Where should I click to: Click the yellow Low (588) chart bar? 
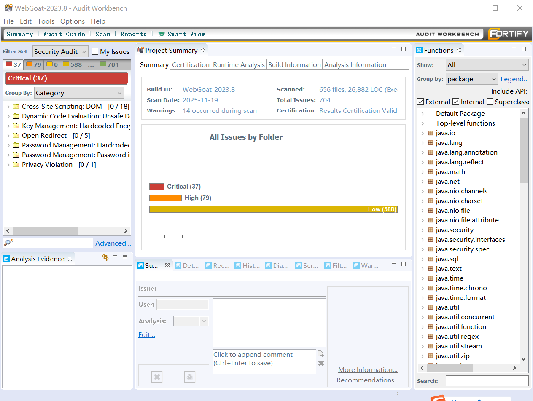tap(273, 209)
